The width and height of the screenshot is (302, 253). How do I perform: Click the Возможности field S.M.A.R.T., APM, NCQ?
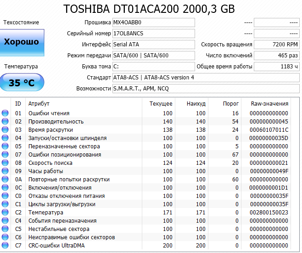coord(206,89)
